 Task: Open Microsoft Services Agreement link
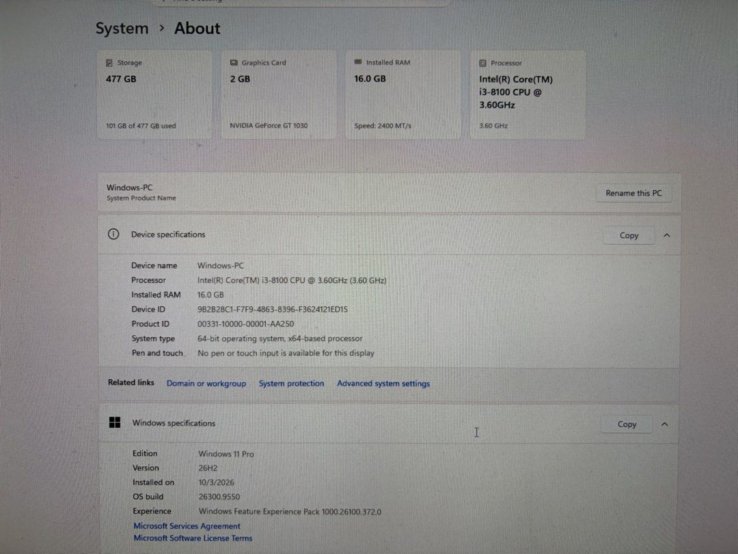[x=187, y=526]
